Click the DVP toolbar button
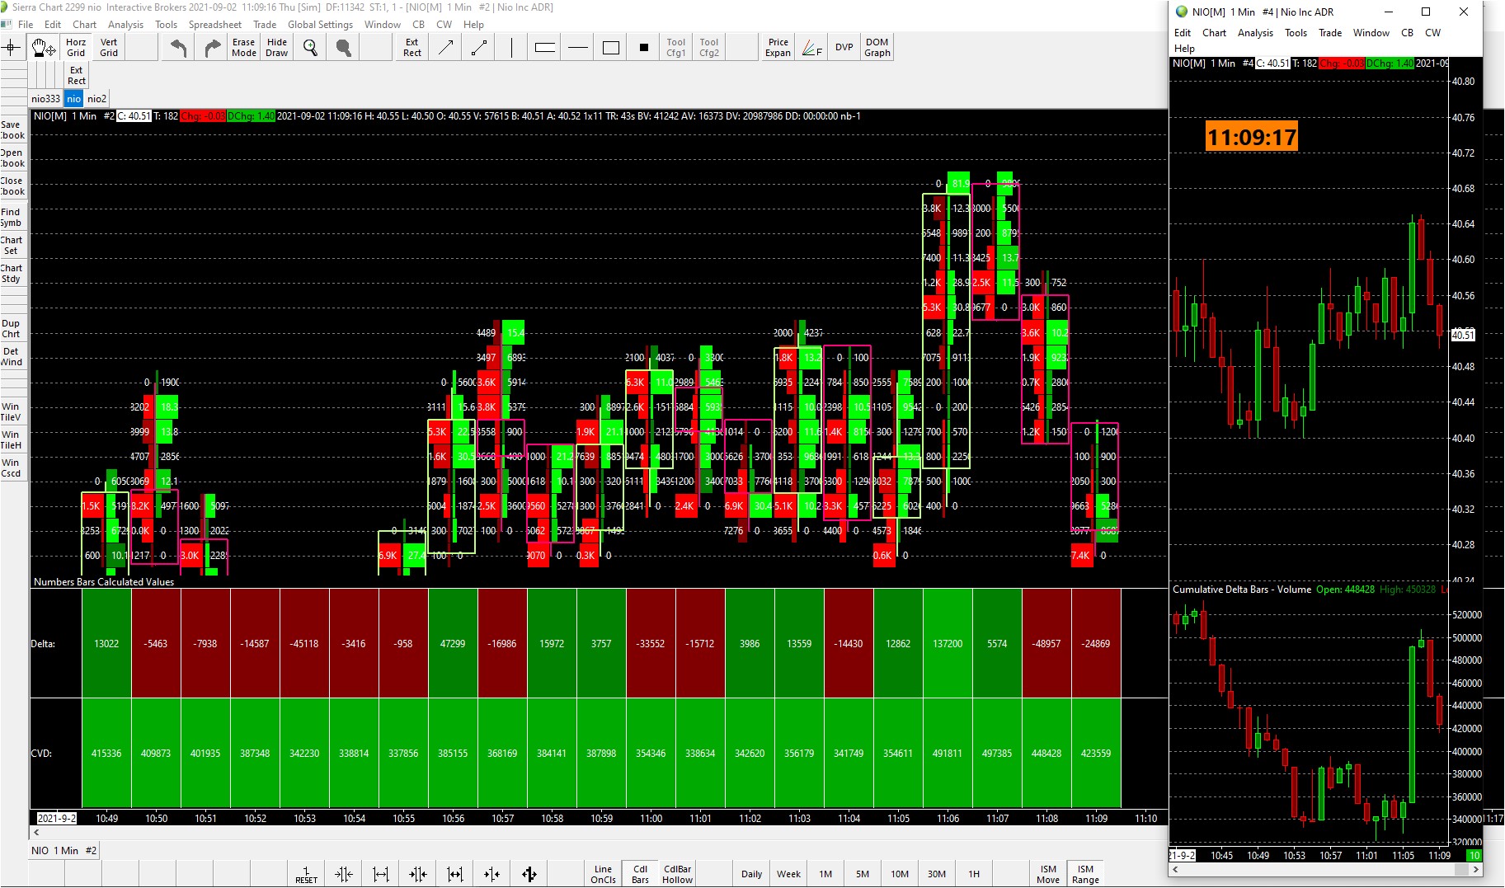This screenshot has height=888, width=1505. point(844,48)
